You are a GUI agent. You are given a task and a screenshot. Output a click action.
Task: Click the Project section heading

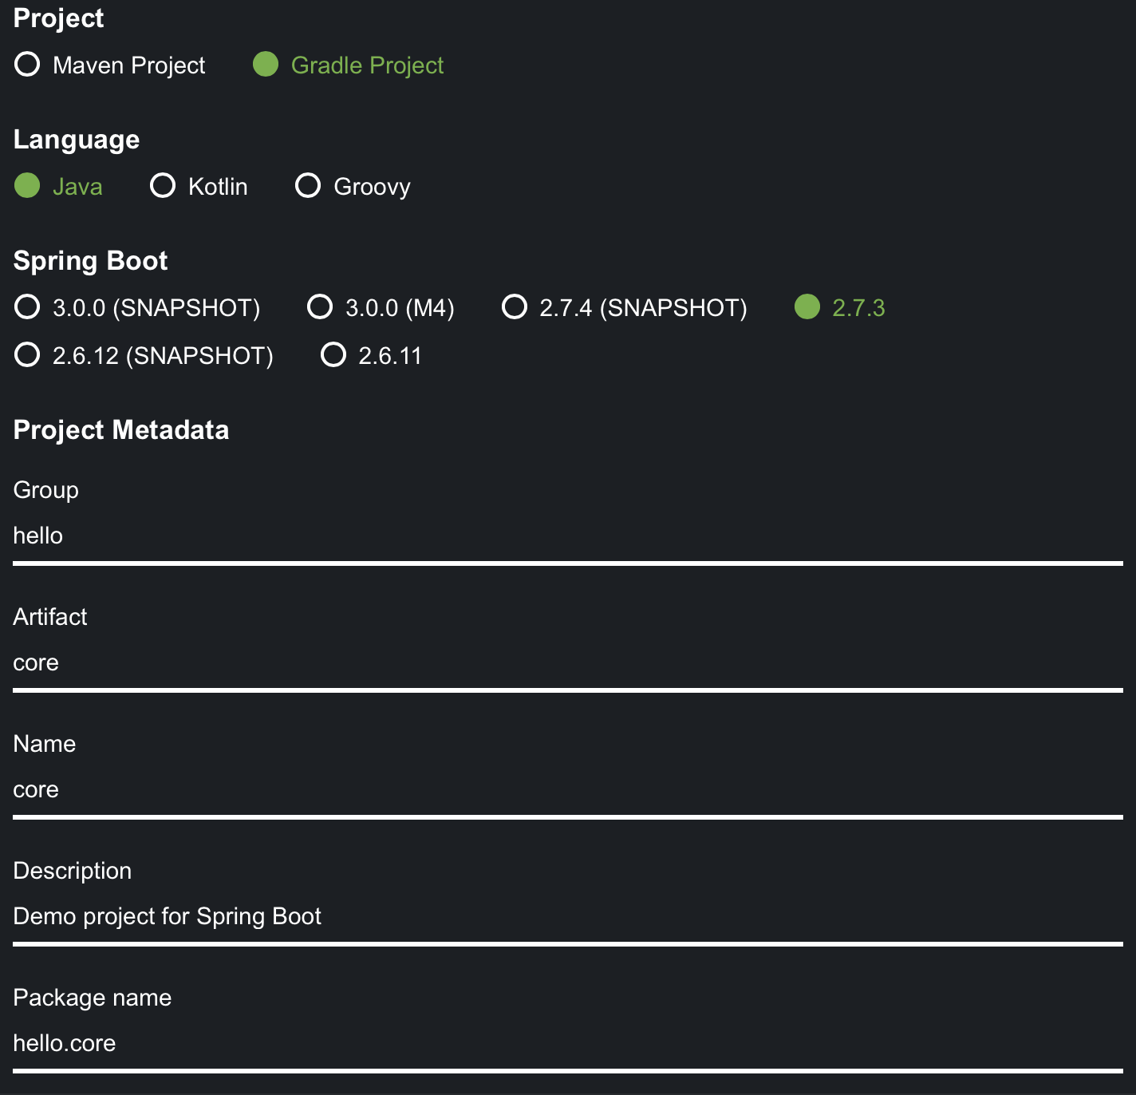[x=58, y=18]
